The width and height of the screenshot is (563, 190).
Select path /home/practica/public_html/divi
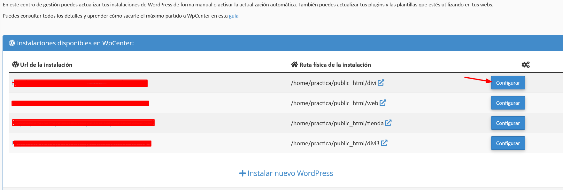point(334,83)
